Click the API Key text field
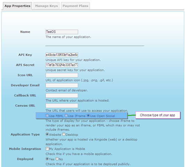This screenshot has height=167, width=185. (x=62, y=55)
